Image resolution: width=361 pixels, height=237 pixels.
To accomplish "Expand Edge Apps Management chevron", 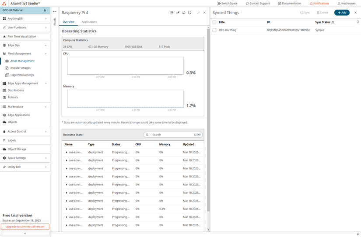I will point(46,83).
